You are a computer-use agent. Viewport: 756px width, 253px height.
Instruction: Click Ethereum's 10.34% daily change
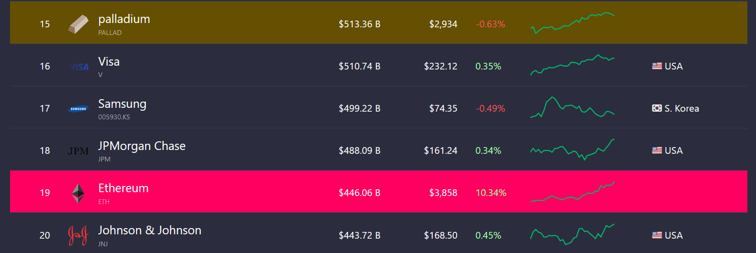coord(491,193)
